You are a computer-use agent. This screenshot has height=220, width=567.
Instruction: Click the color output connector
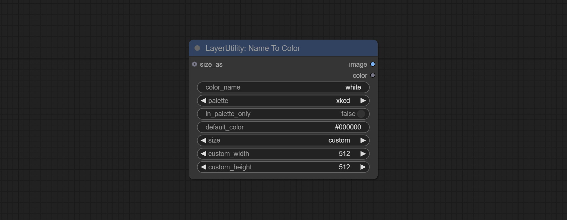click(373, 75)
